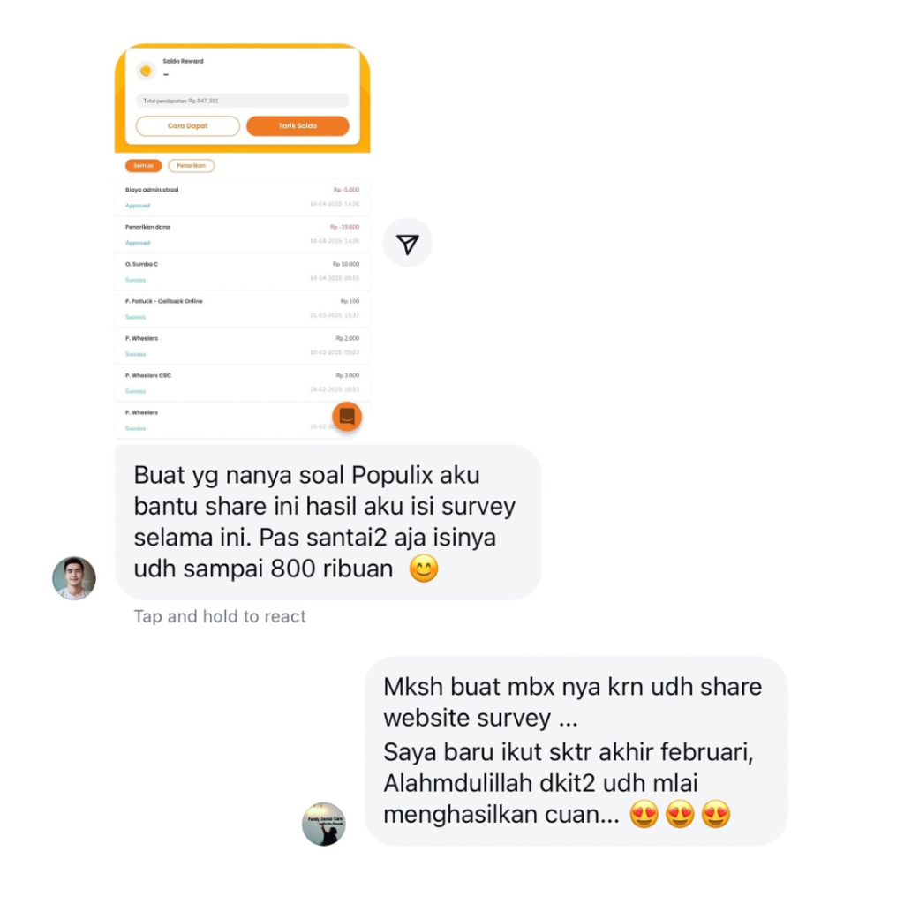Open the P. Wheelers CBC transaction entry
The height and width of the screenshot is (904, 904).
point(242,383)
